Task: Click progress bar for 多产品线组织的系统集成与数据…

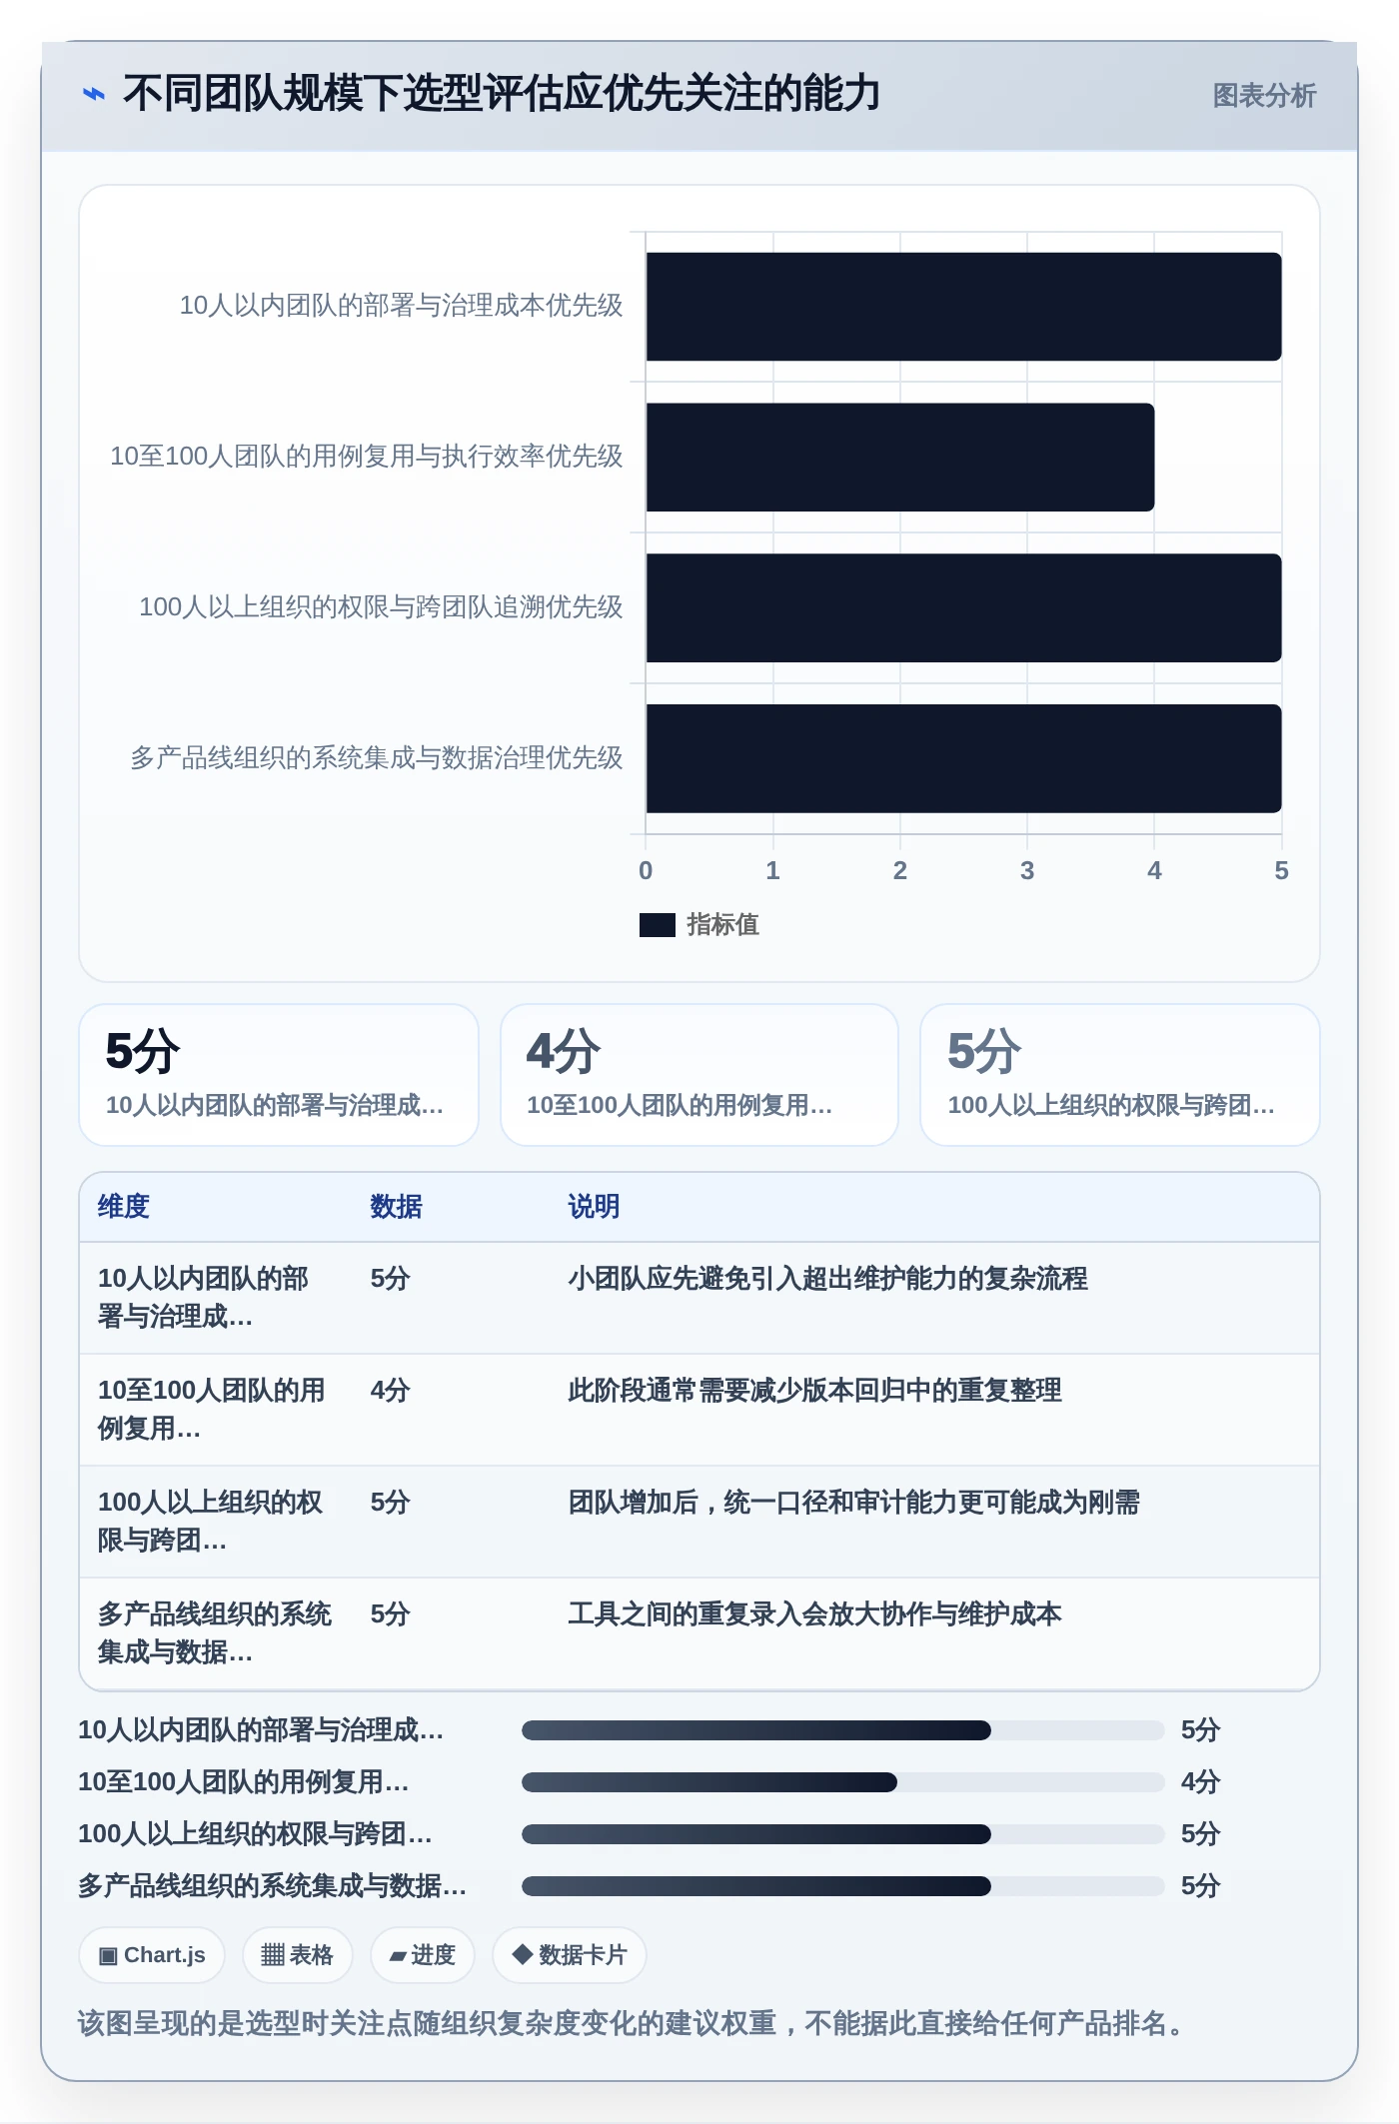Action: coord(843,1886)
